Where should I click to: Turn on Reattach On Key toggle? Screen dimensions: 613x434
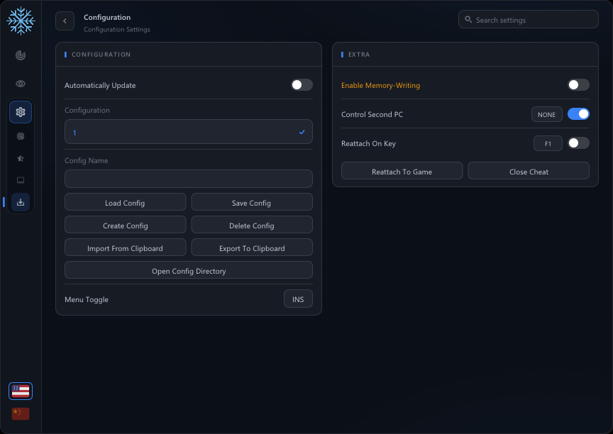pos(578,143)
